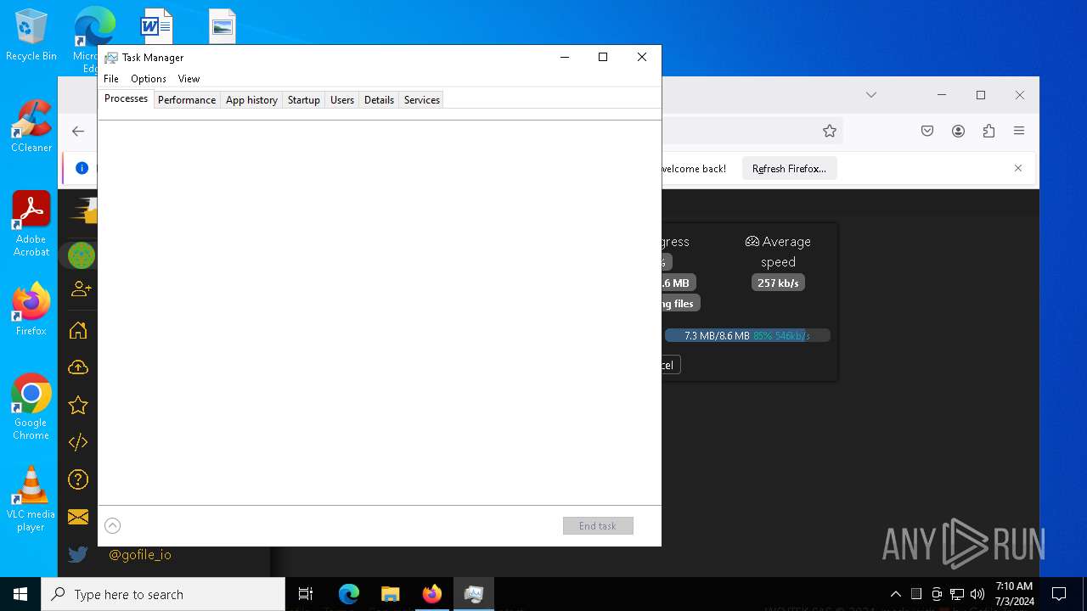Click the gofile home sidebar icon

coord(78,330)
